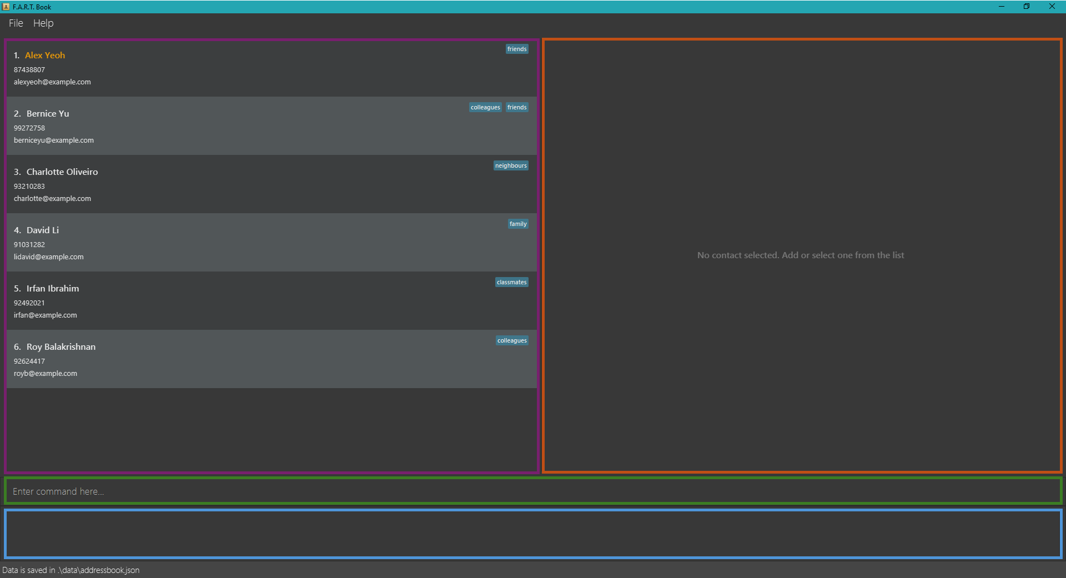Click email alexyeoh@example.com
Viewport: 1066px width, 578px height.
52,82
